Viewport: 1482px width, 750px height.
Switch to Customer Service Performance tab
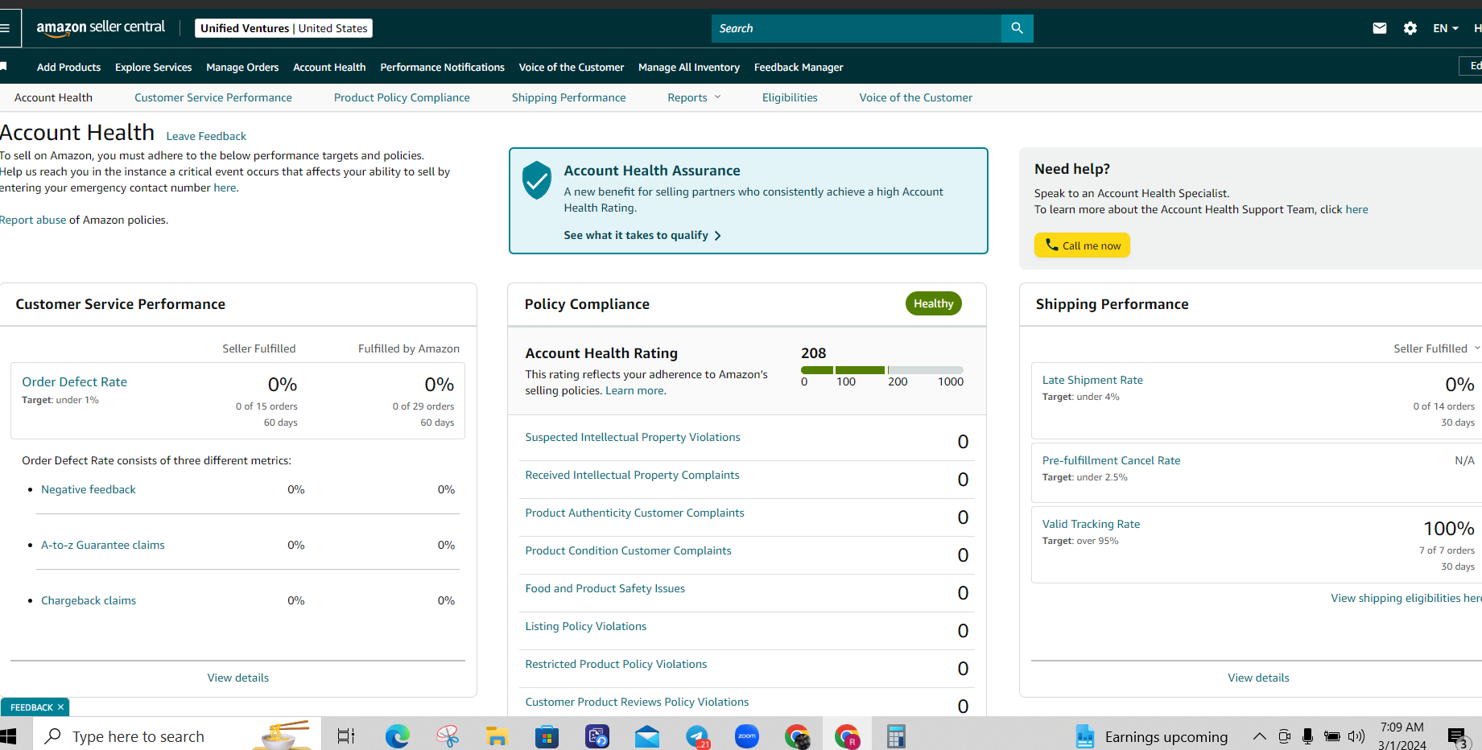click(x=213, y=97)
